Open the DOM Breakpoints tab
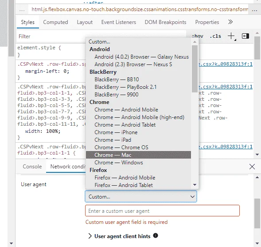The image size is (261, 247). coord(165,22)
